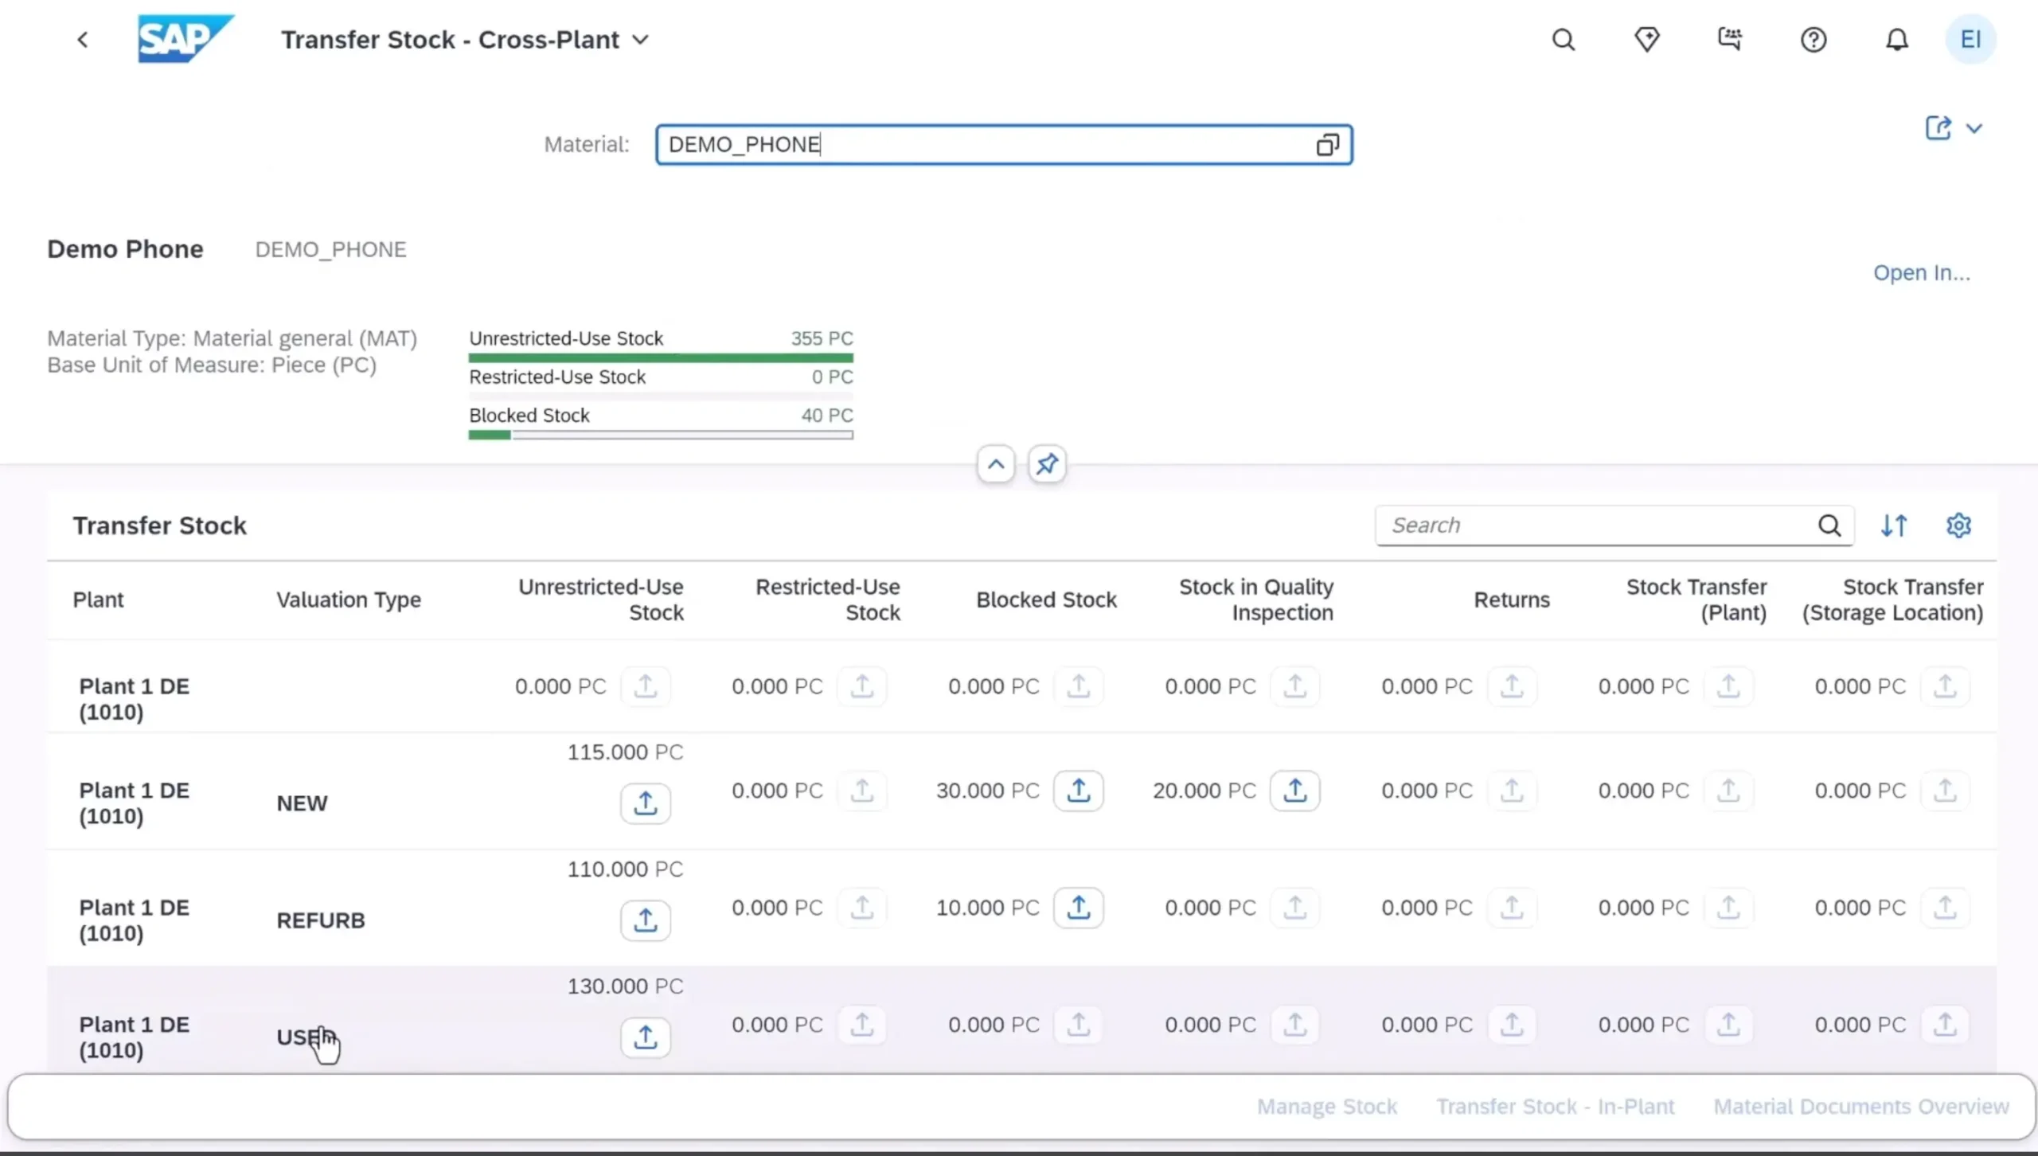Click the 40 PC blocked stock value
This screenshot has height=1156, width=2038.
tap(827, 416)
